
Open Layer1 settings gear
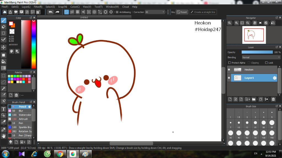[x=275, y=78]
